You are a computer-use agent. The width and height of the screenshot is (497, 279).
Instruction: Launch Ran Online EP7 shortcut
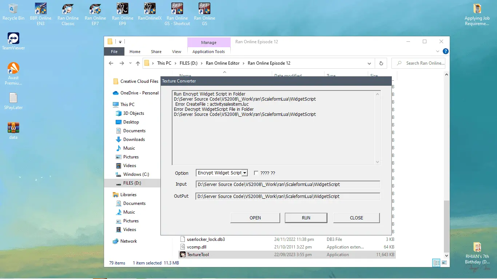click(x=95, y=14)
